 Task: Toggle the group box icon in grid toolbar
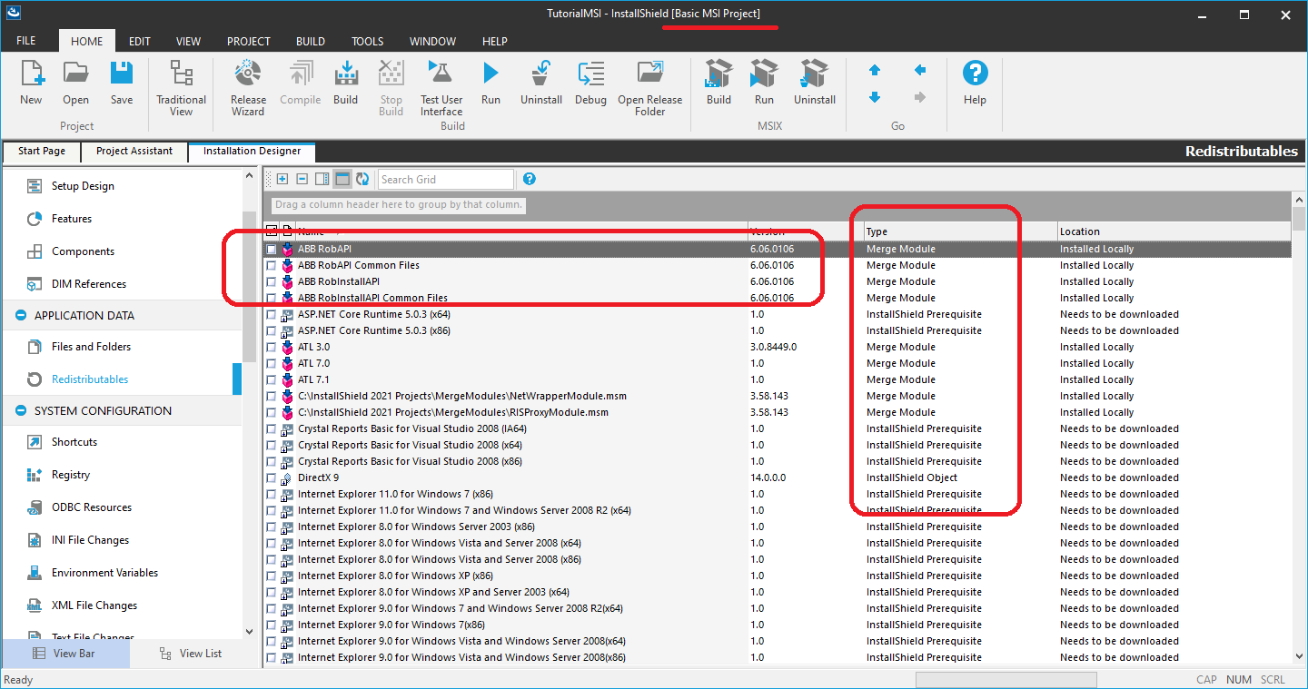(x=342, y=180)
